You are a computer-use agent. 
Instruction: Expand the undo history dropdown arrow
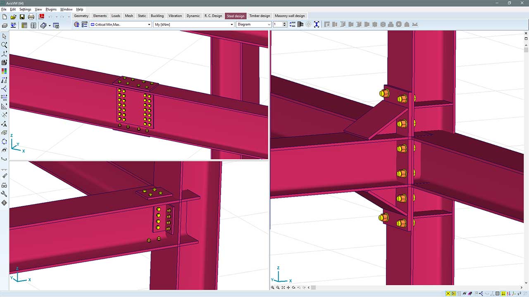point(56,17)
